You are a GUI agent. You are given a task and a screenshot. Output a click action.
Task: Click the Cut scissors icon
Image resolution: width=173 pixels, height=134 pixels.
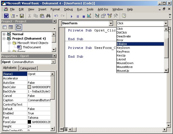click(x=29, y=16)
